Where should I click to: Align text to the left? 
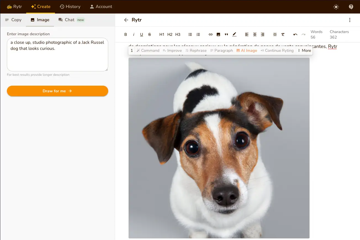point(247,34)
